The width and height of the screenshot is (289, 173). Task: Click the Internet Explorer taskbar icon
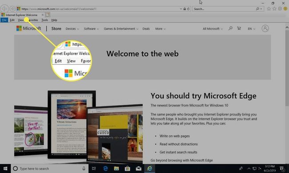click(x=149, y=169)
